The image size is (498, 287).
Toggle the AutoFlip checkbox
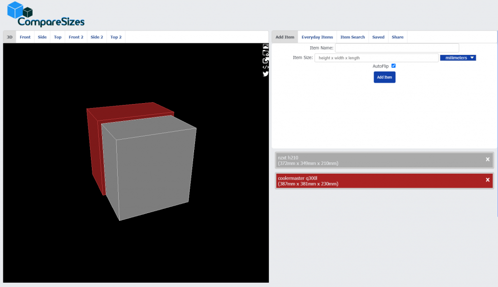click(393, 66)
